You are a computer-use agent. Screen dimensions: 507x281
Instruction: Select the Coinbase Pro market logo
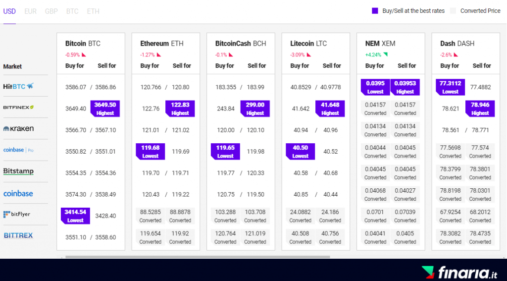[x=18, y=150]
